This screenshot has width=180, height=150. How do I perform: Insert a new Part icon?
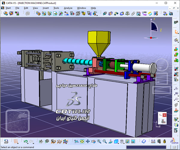pos(49,13)
